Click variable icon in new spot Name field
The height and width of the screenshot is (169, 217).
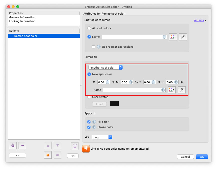pyautogui.click(x=163, y=90)
